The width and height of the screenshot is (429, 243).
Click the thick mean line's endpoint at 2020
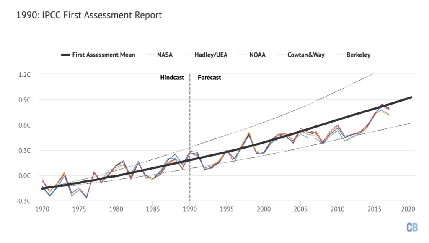(411, 97)
